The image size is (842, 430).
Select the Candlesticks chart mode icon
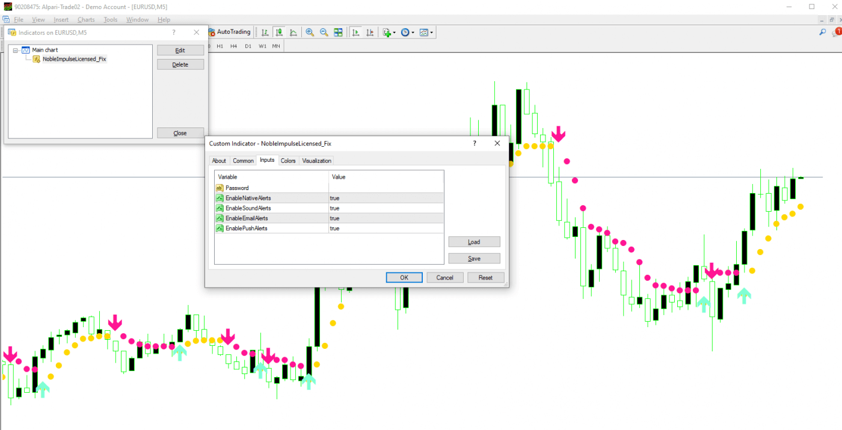click(x=279, y=32)
